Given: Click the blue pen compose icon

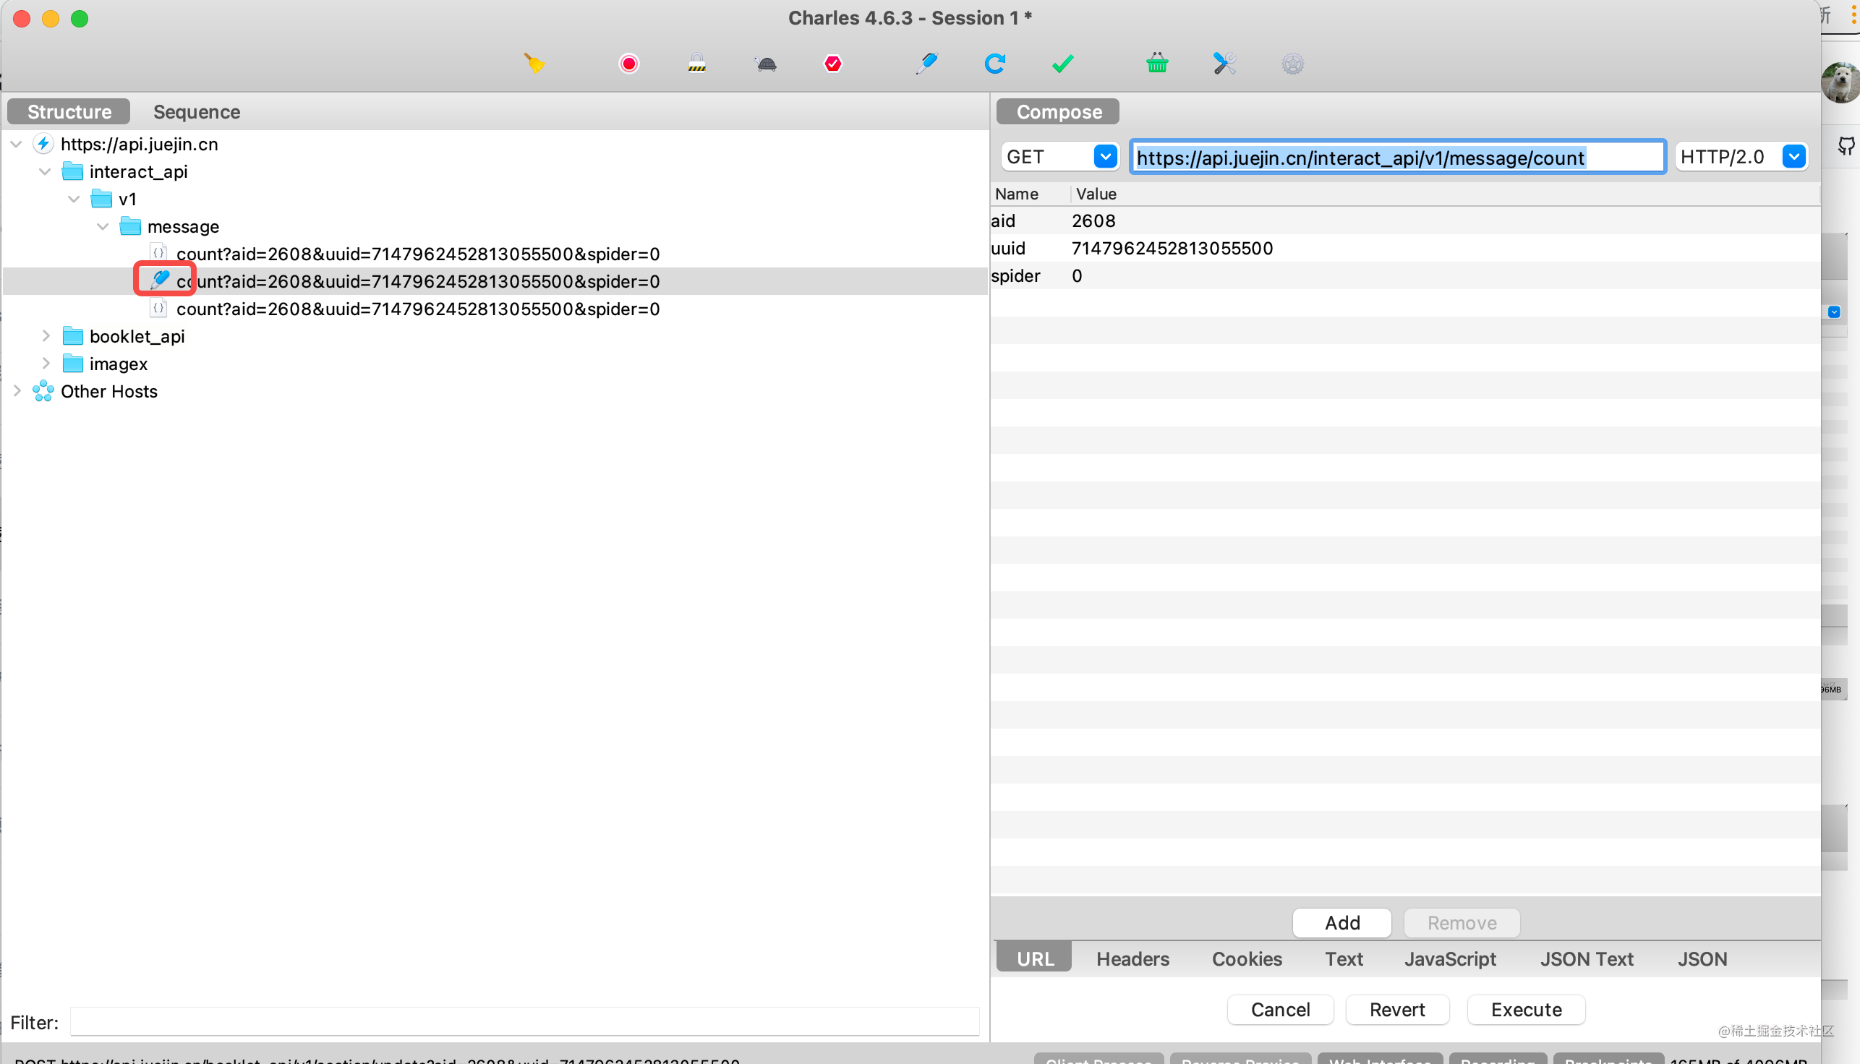Looking at the screenshot, I should tap(926, 64).
